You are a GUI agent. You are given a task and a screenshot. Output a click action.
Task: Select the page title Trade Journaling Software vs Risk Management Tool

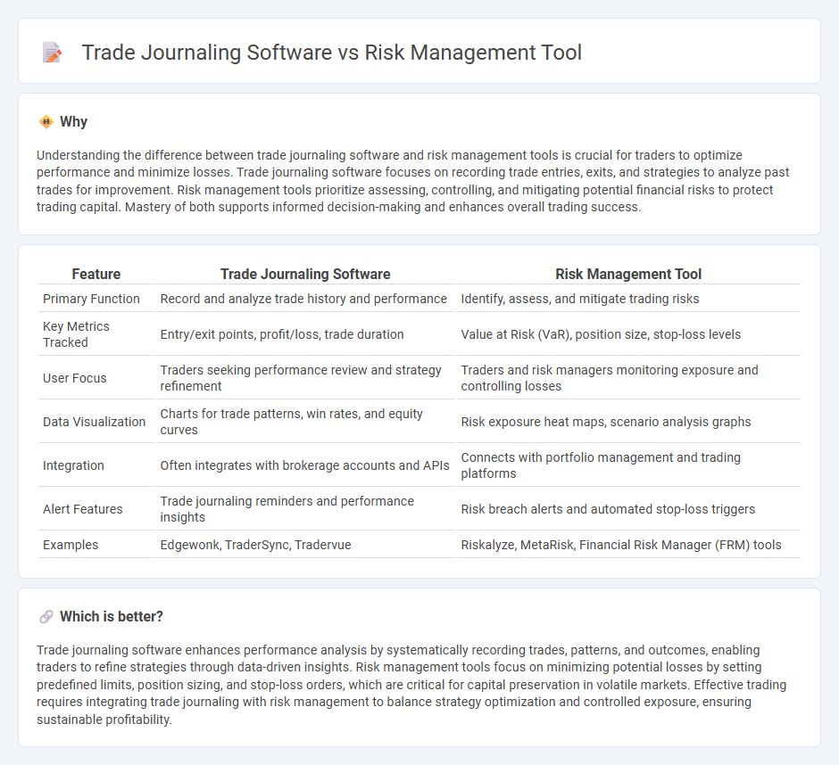(x=331, y=53)
